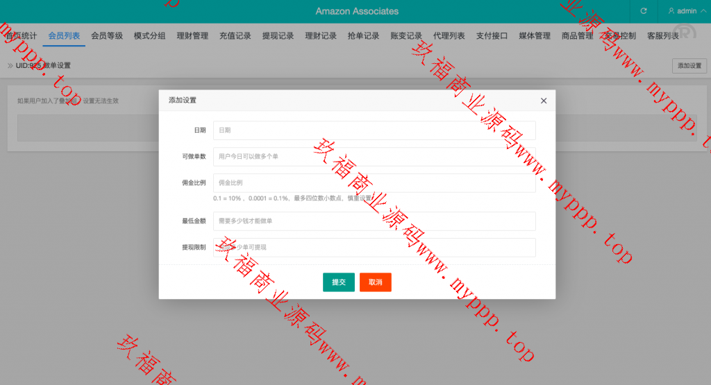Click the 添加设置 button at top right
The height and width of the screenshot is (385, 711).
[689, 66]
